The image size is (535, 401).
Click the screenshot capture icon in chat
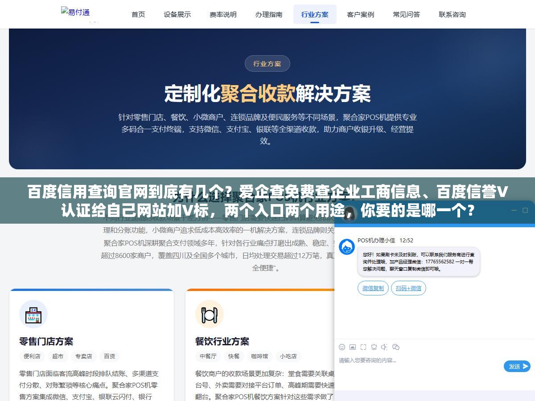tap(363, 347)
